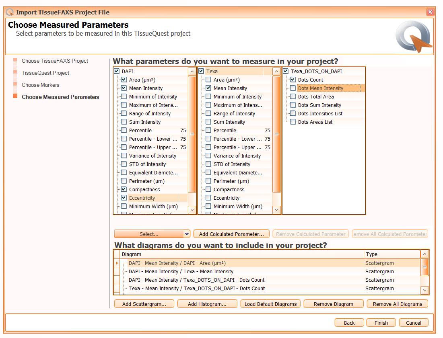Click the row indicator arrow in the diagram list

(x=117, y=263)
